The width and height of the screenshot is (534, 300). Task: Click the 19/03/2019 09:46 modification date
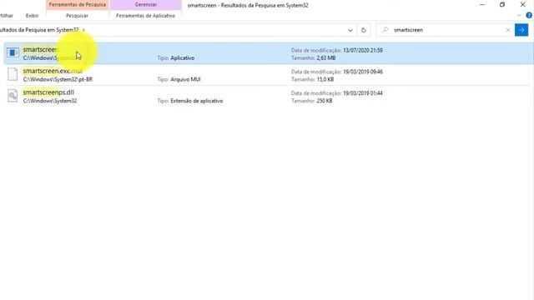[363, 72]
